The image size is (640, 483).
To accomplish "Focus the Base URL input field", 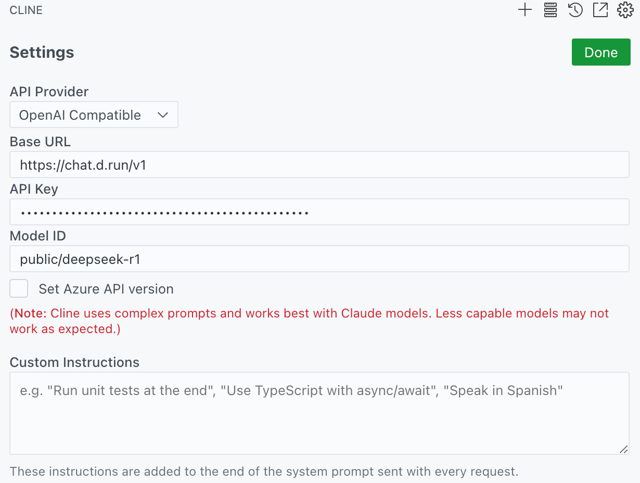I will click(319, 165).
